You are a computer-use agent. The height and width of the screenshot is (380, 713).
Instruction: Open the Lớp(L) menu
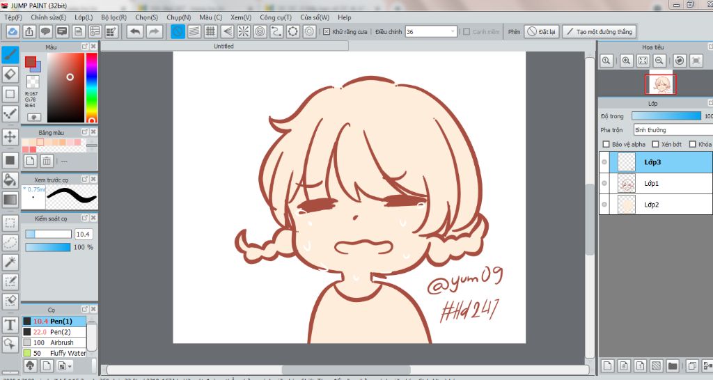click(x=84, y=17)
